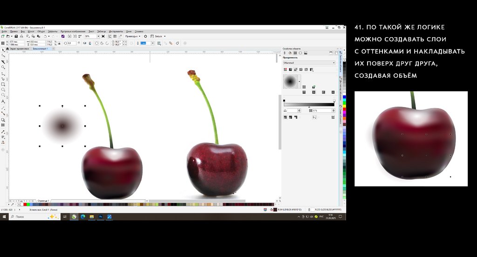Click the black node on transparency gradient
Viewport: 477px width, 257px height.
tap(284, 101)
